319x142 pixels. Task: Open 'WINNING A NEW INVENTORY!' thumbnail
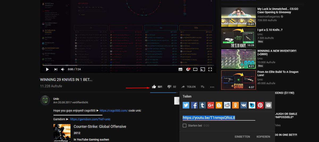click(238, 59)
